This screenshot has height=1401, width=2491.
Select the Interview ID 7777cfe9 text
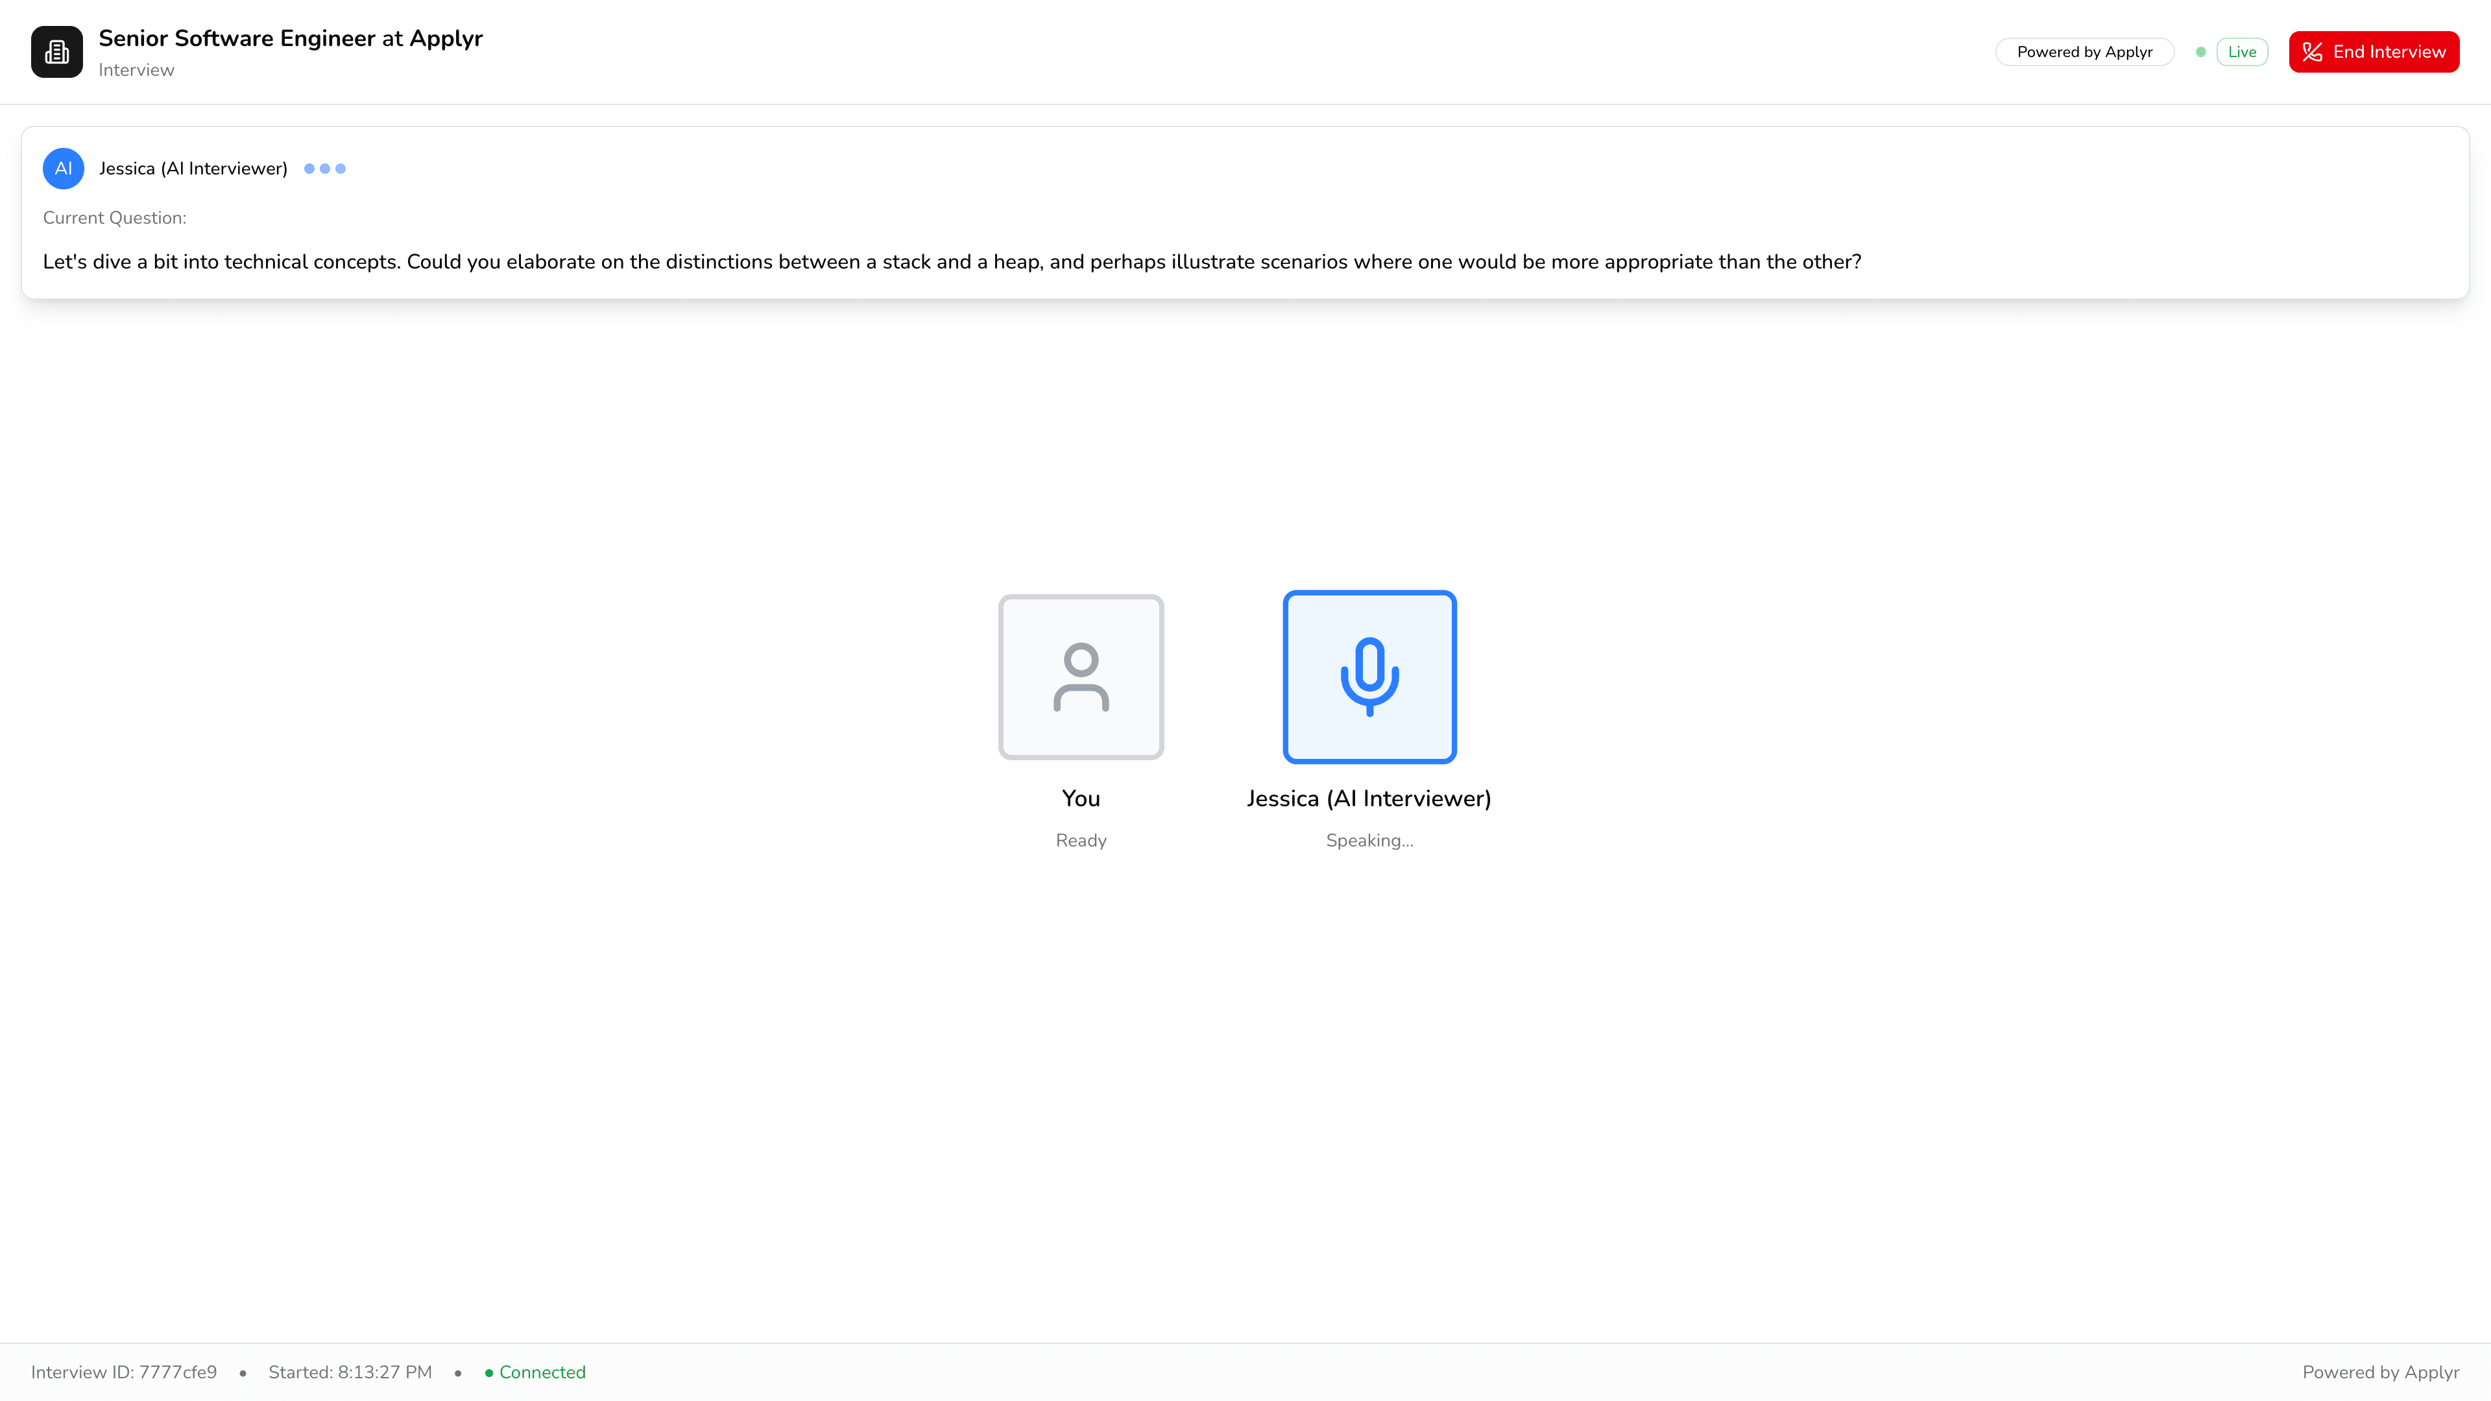pos(124,1372)
